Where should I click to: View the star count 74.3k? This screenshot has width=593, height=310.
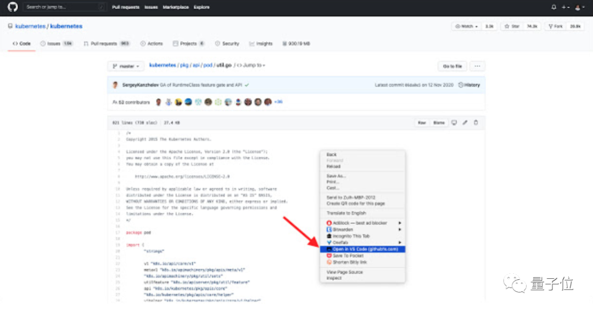(532, 26)
